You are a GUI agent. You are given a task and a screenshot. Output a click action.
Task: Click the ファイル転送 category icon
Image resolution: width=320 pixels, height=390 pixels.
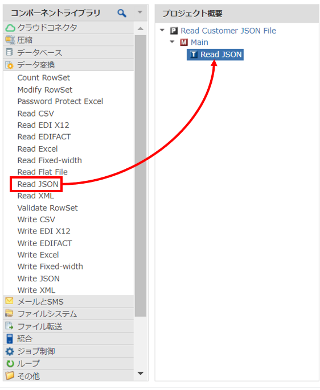point(10,326)
